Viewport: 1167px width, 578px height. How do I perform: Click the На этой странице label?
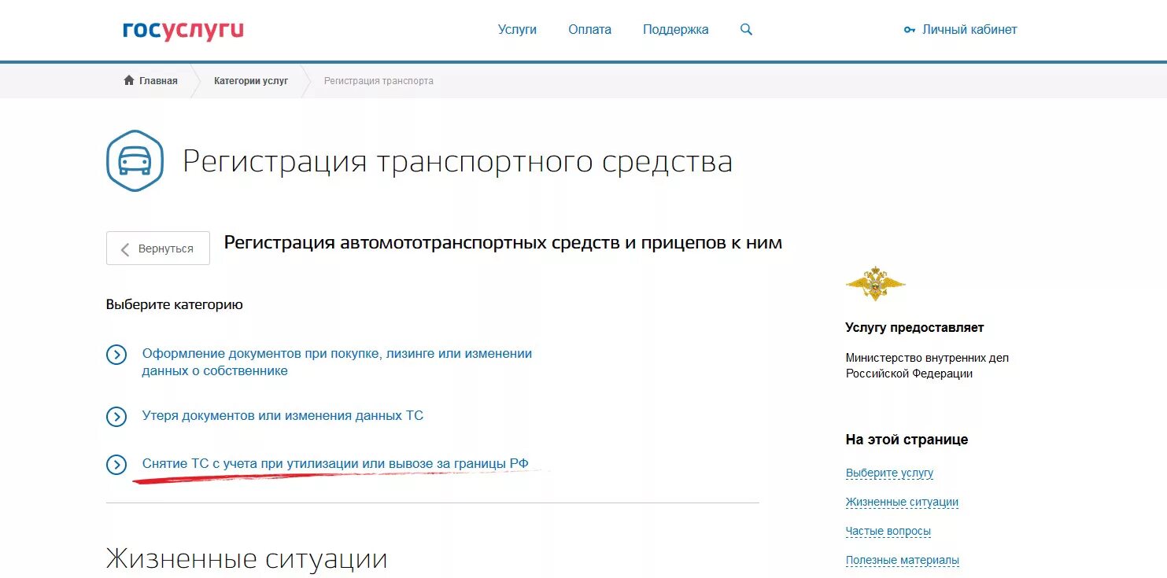[907, 440]
